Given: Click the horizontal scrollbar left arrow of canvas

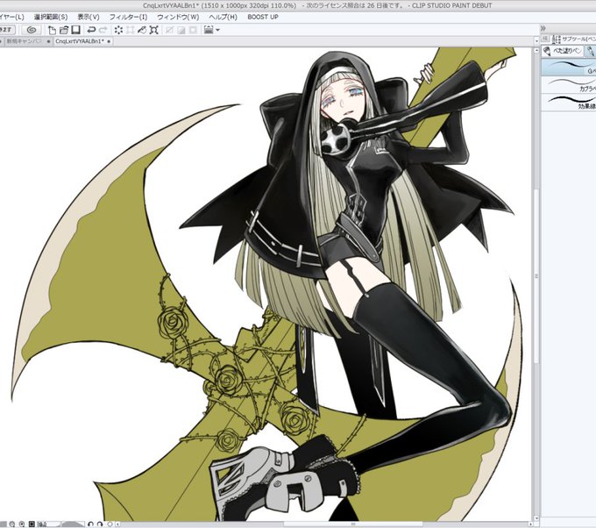Looking at the screenshot, I should pos(117,524).
